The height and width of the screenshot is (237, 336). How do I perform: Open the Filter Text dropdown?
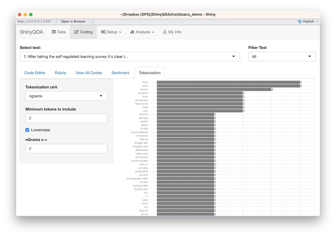(282, 57)
